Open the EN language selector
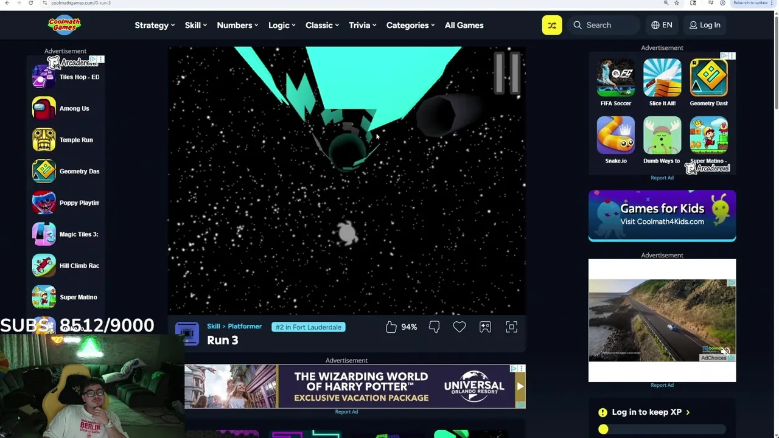Image resolution: width=779 pixels, height=438 pixels. click(662, 25)
